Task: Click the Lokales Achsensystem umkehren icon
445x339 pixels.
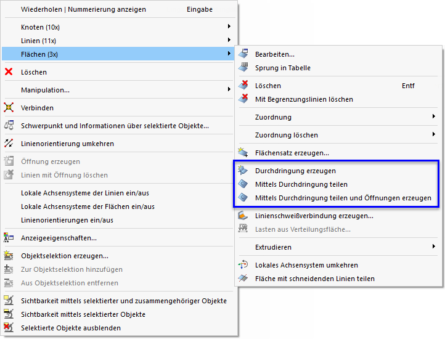Action: (243, 265)
